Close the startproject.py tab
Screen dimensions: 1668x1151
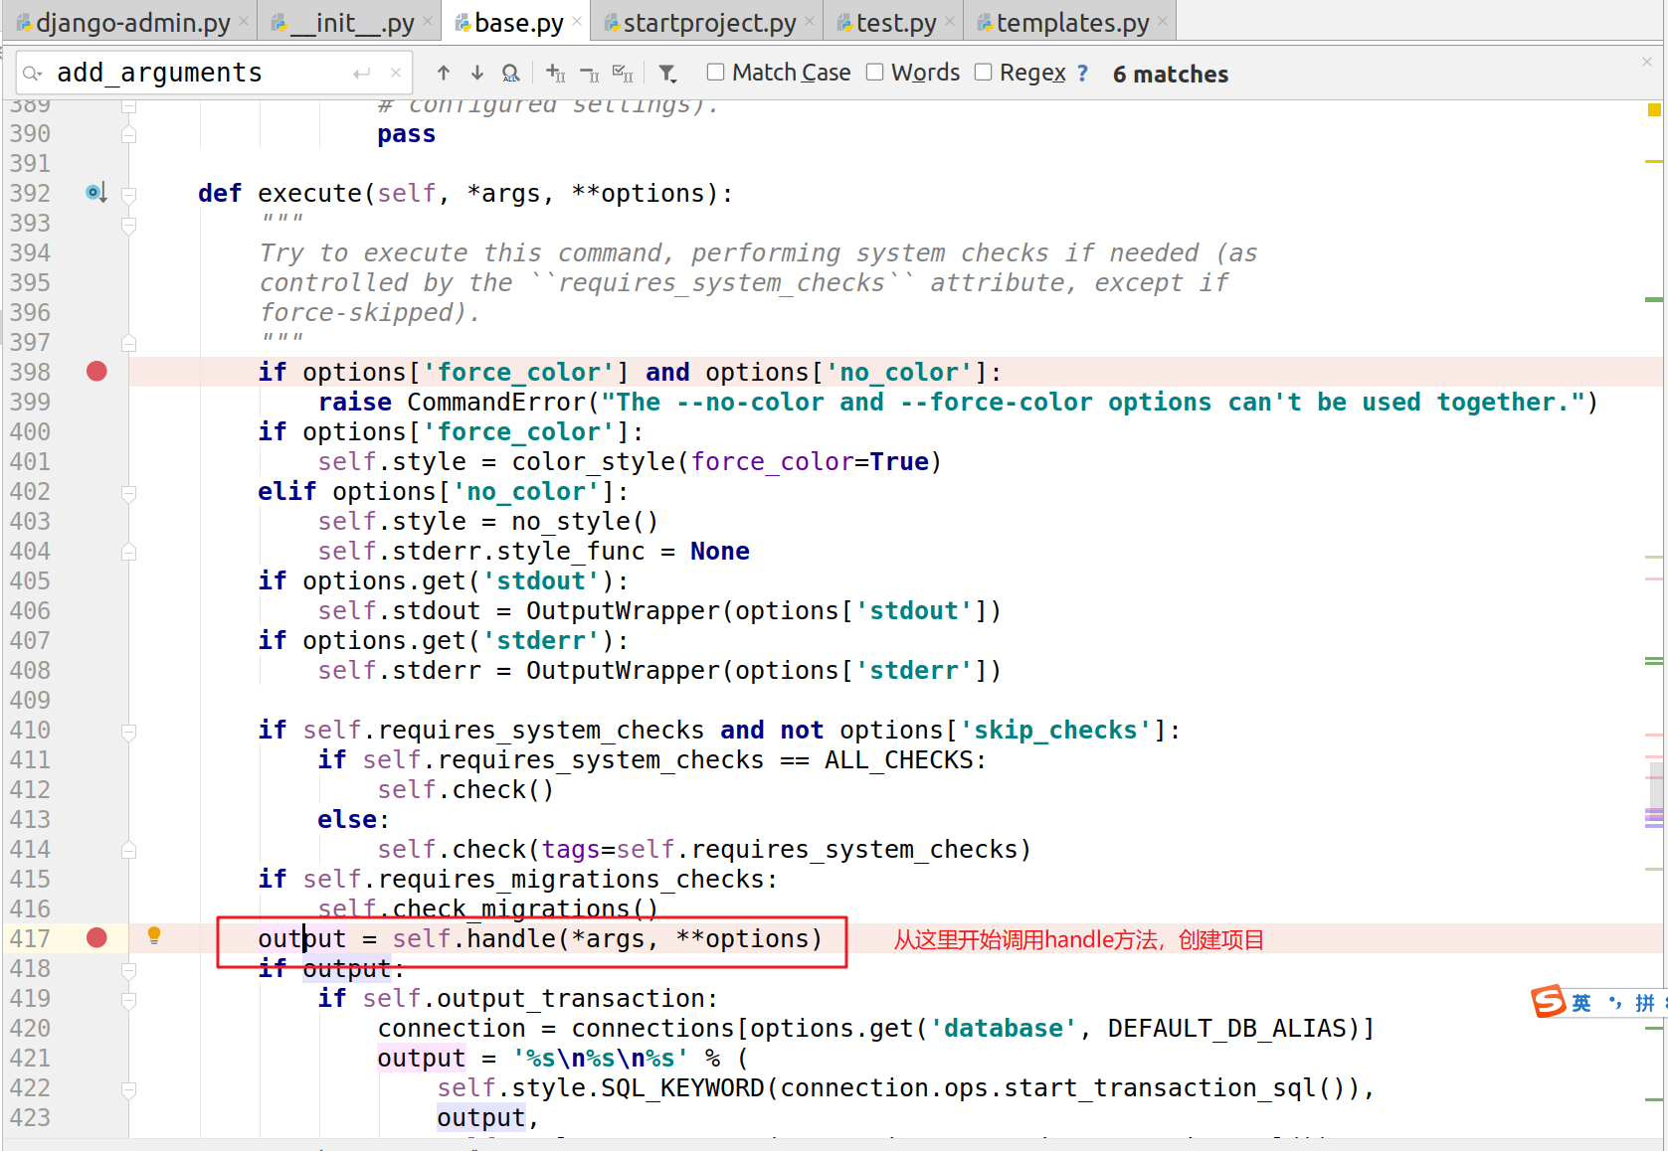810,21
